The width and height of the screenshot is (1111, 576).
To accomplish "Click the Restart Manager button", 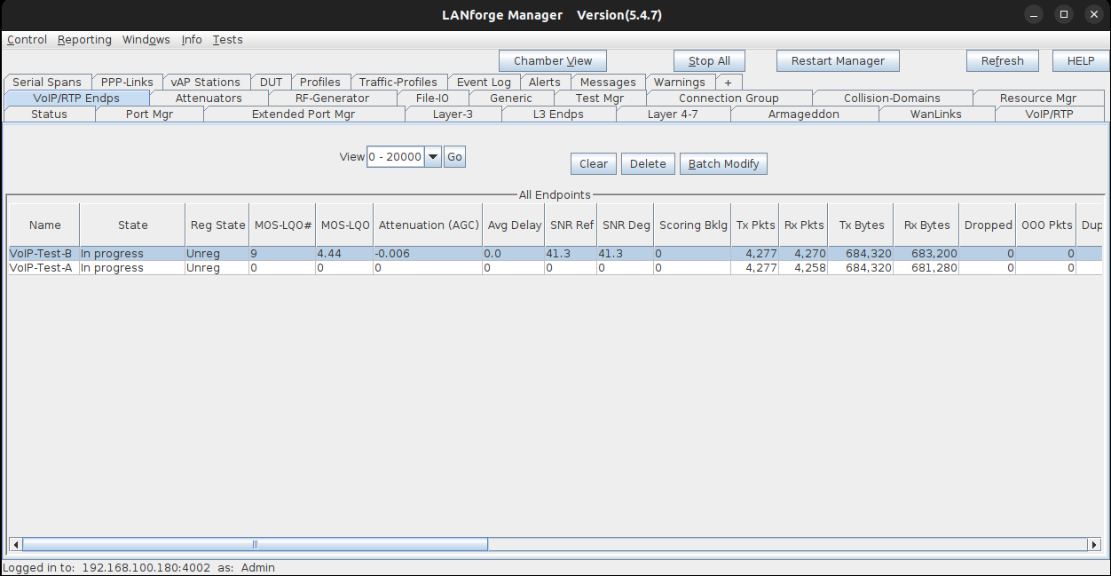I will (838, 61).
